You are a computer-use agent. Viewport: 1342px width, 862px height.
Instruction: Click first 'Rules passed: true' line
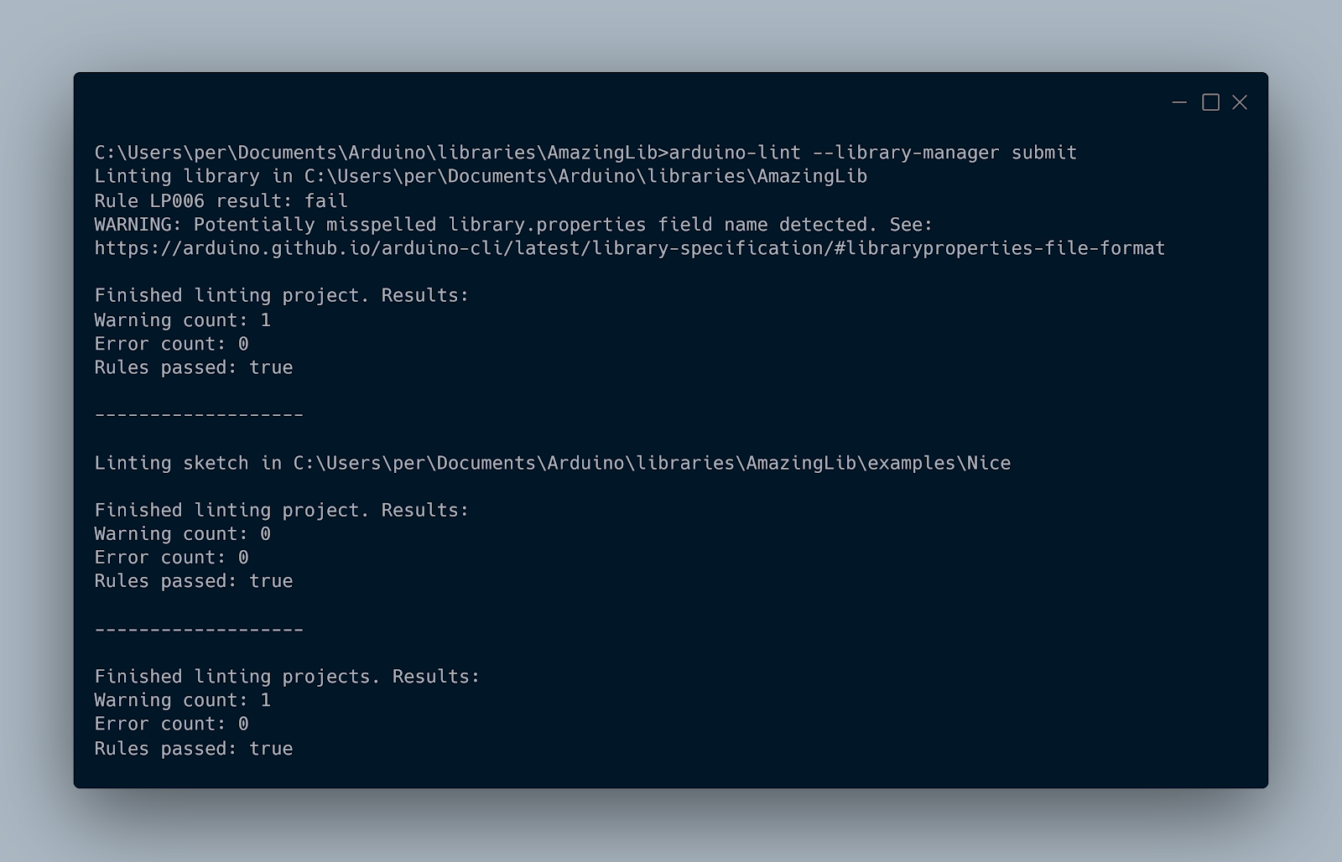pyautogui.click(x=194, y=367)
